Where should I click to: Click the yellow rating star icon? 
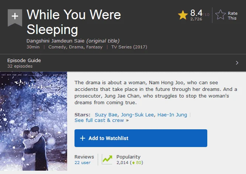[183, 15]
